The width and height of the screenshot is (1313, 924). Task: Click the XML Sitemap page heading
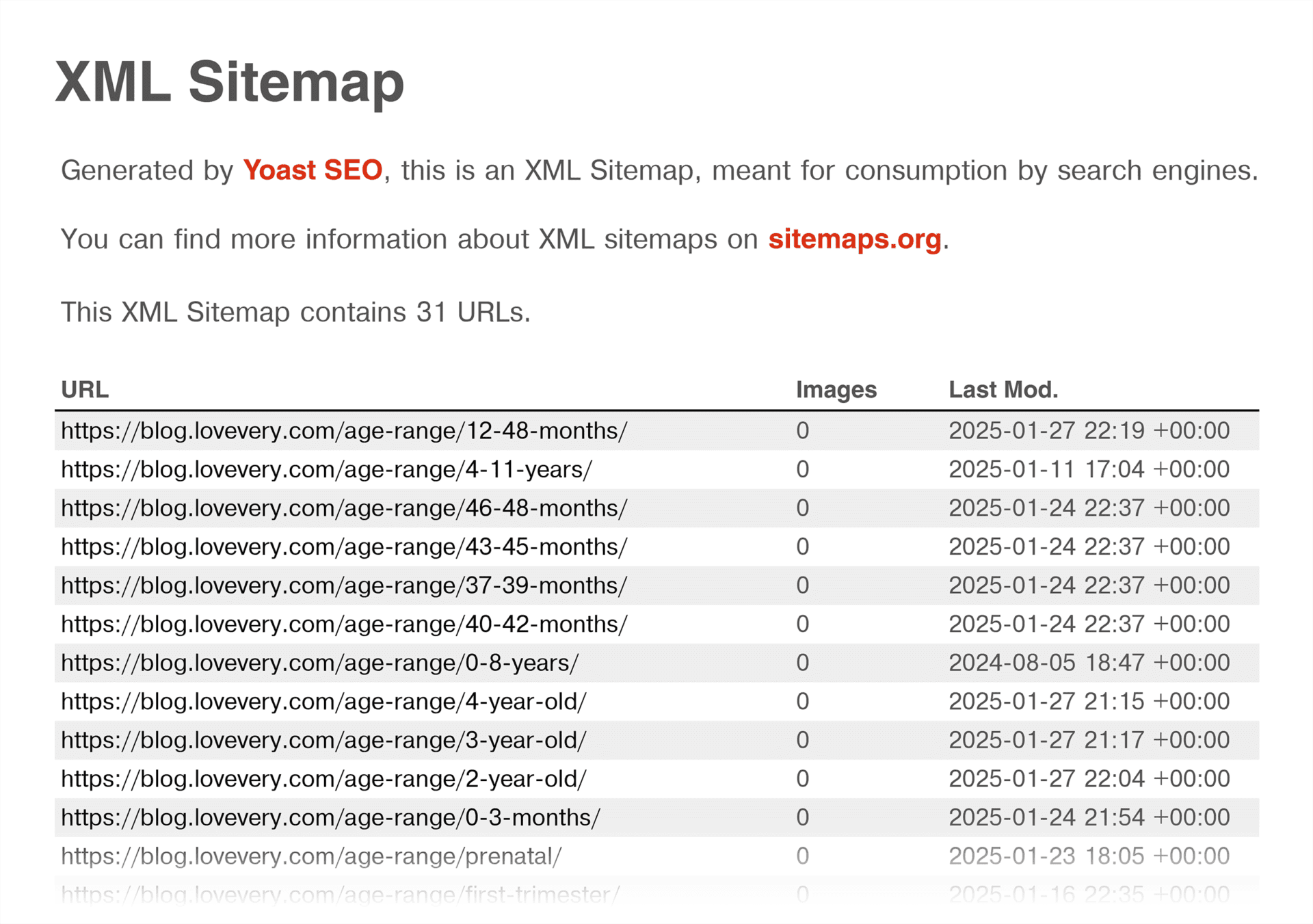230,82
